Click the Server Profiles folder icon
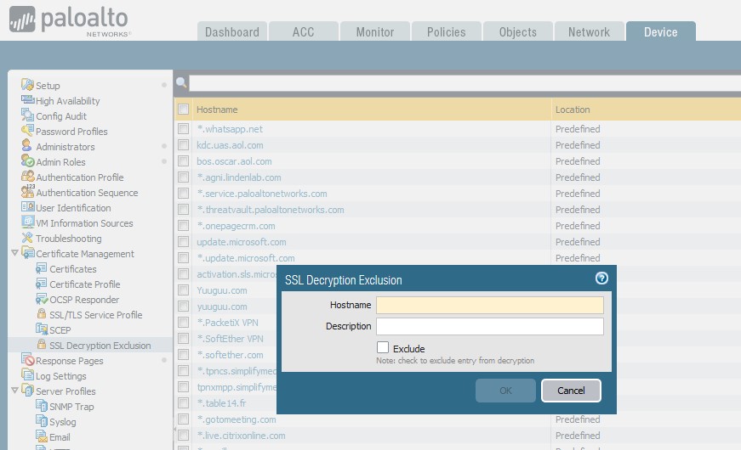The width and height of the screenshot is (741, 450). pos(28,391)
